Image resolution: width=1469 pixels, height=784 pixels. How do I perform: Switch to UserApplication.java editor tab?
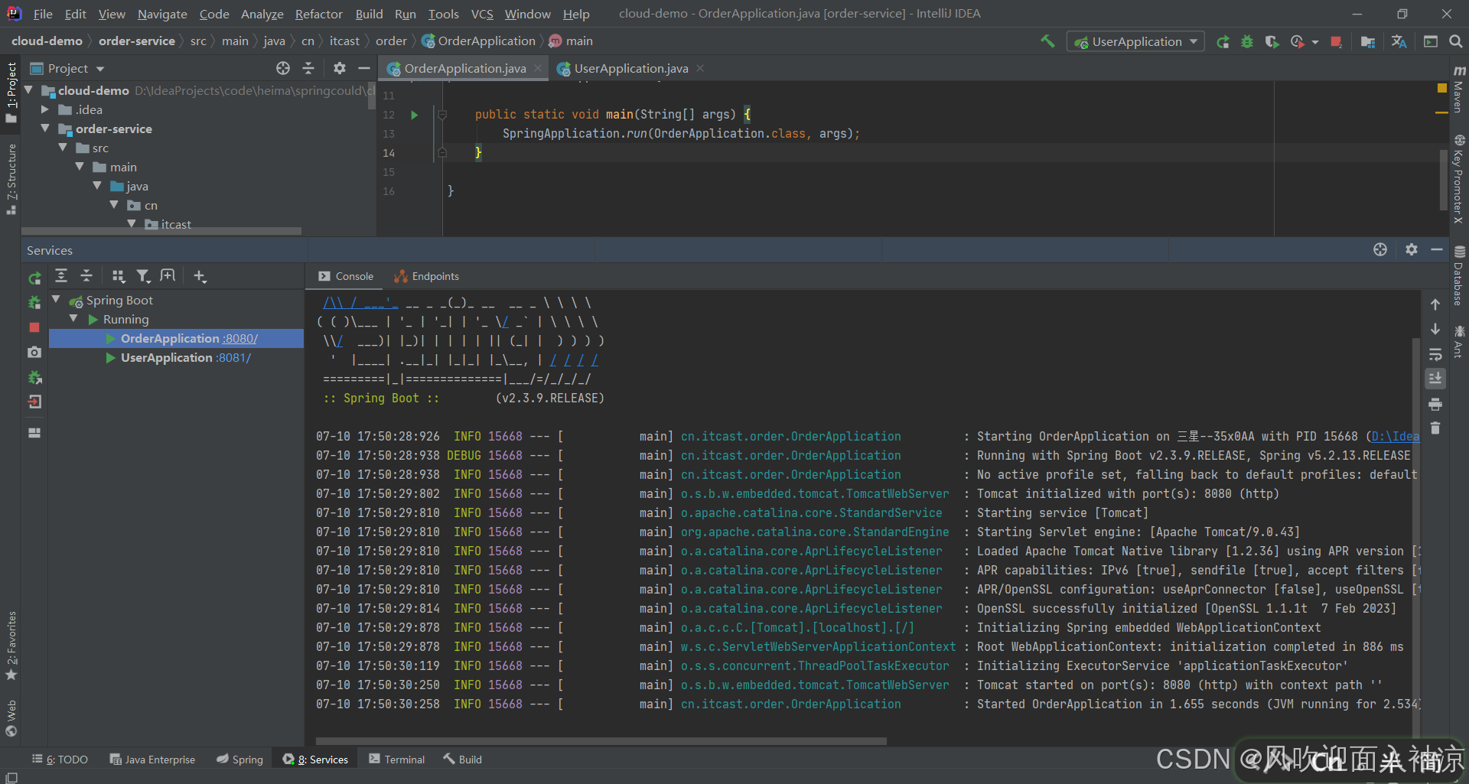point(630,68)
